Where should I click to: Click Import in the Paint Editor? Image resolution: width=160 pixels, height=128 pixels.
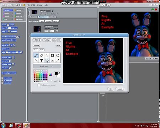point(36,46)
